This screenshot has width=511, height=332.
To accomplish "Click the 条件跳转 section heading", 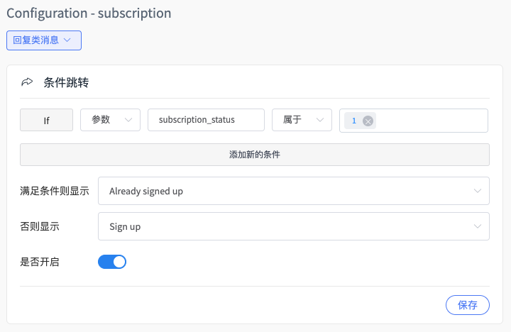I will [66, 82].
